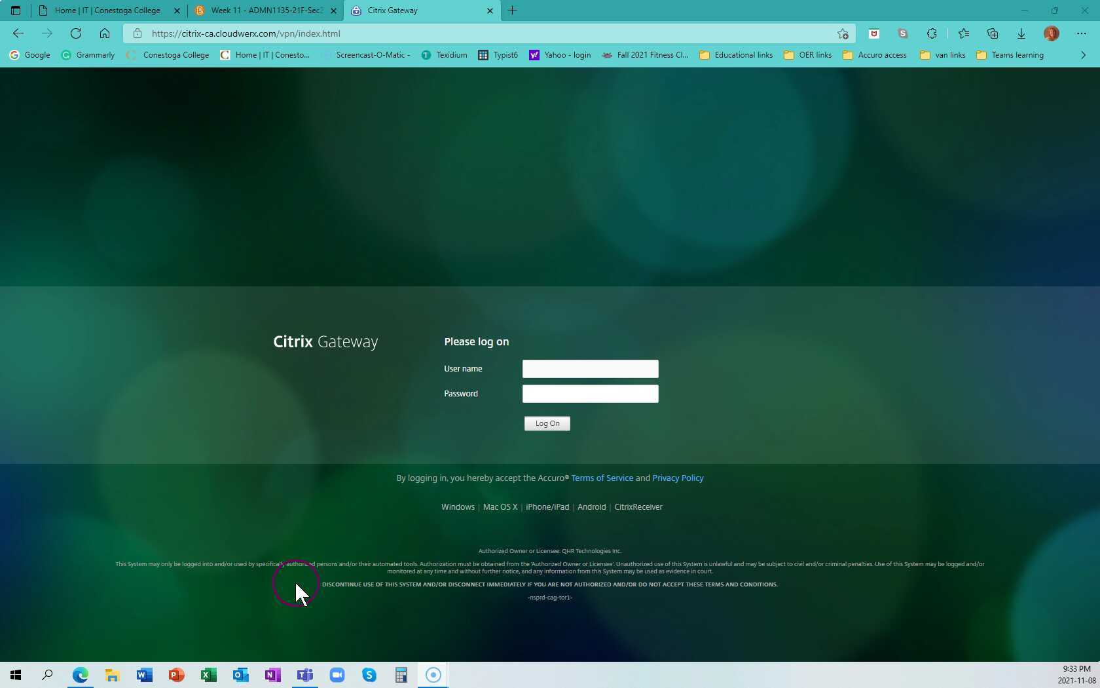The image size is (1100, 688).
Task: Reload the Citrix Gateway page
Action: pos(75,33)
